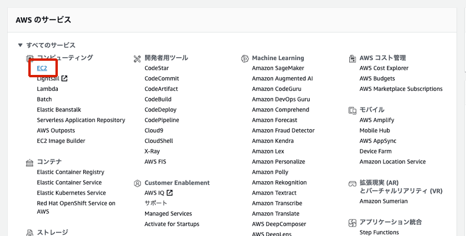Image resolution: width=466 pixels, height=236 pixels.
Task: Open サポート link
Action: tap(156, 204)
